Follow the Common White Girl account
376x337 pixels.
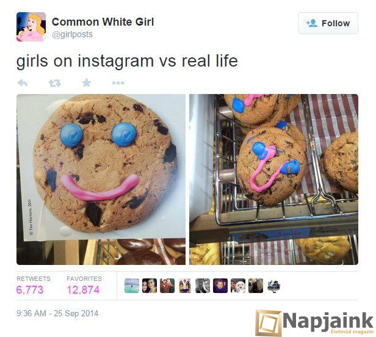point(328,23)
